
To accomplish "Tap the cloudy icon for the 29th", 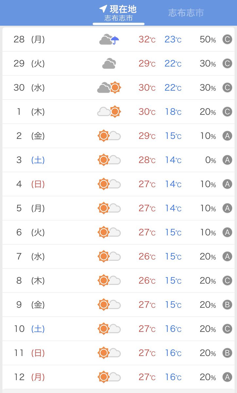I will 109,64.
